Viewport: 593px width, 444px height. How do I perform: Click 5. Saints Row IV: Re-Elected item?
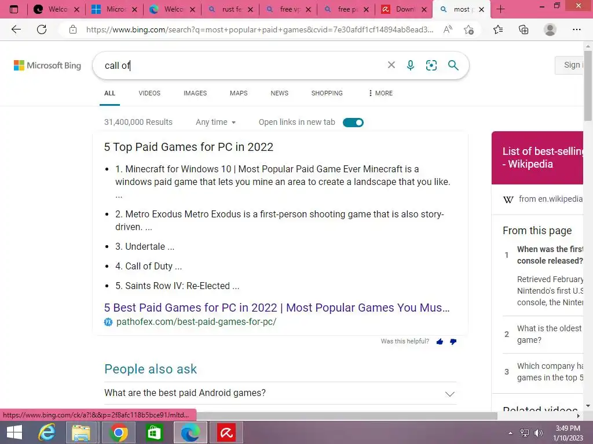(177, 286)
